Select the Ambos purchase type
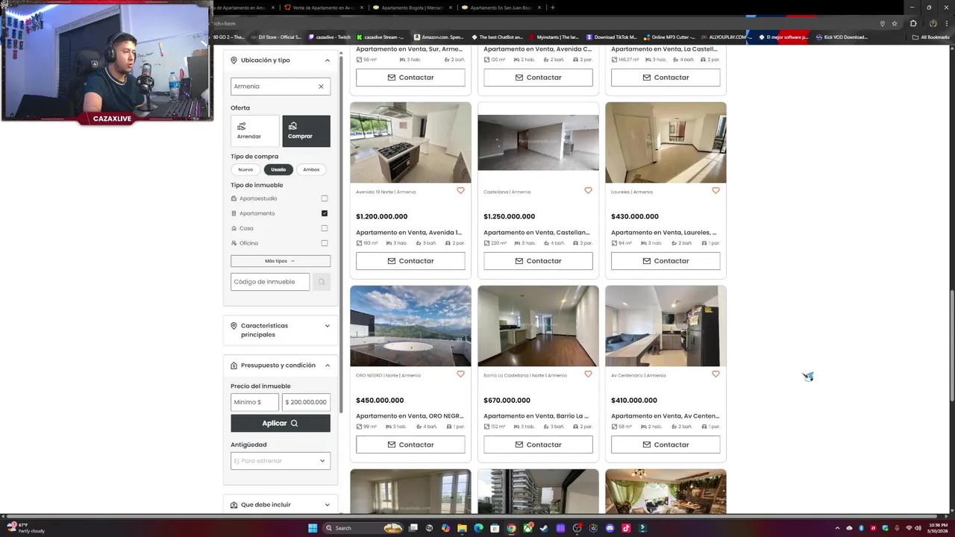The height and width of the screenshot is (537, 955). click(311, 169)
